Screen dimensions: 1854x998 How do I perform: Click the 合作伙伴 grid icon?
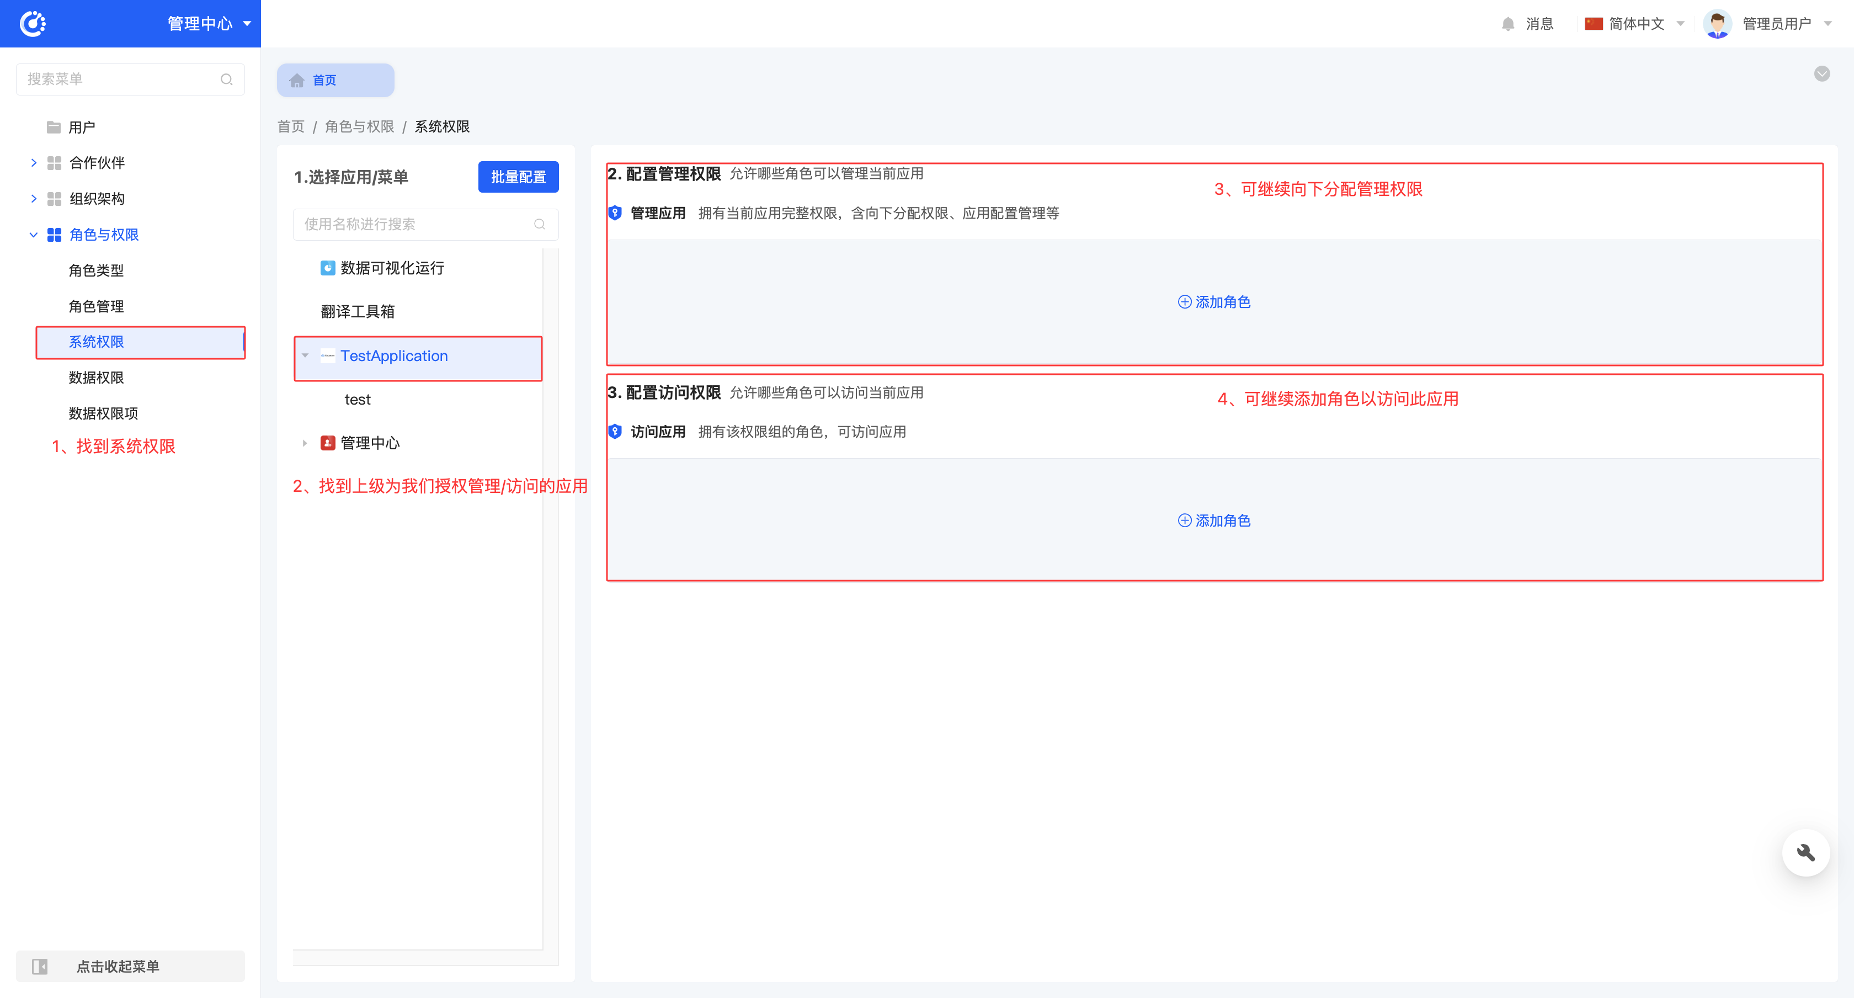pos(54,163)
